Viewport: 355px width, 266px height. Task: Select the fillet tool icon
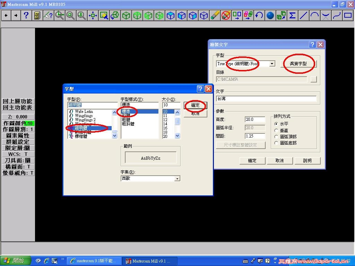[x=326, y=16]
